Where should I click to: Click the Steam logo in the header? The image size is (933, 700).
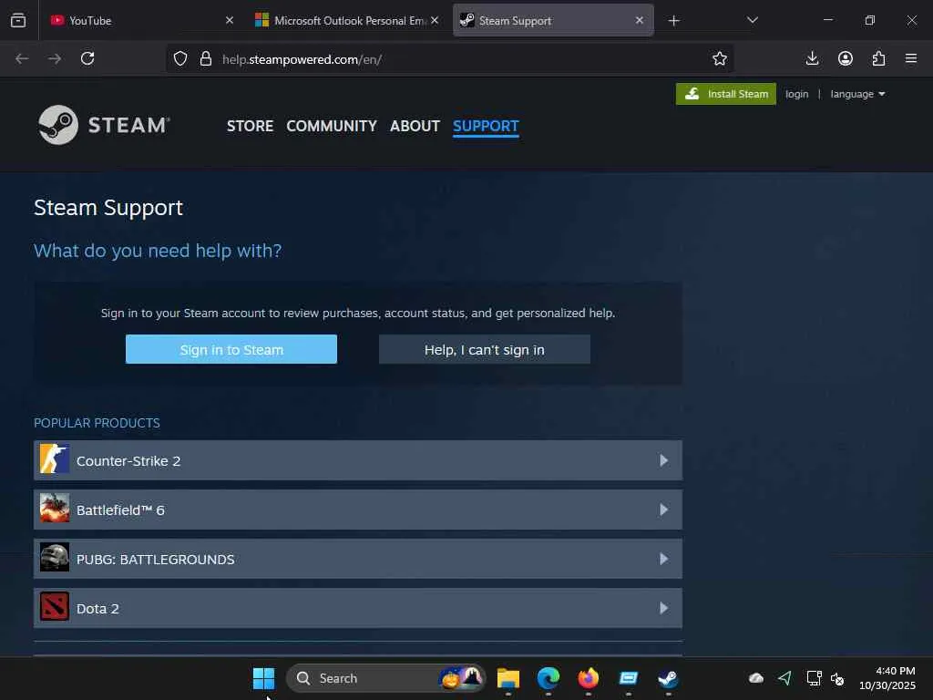pos(104,125)
